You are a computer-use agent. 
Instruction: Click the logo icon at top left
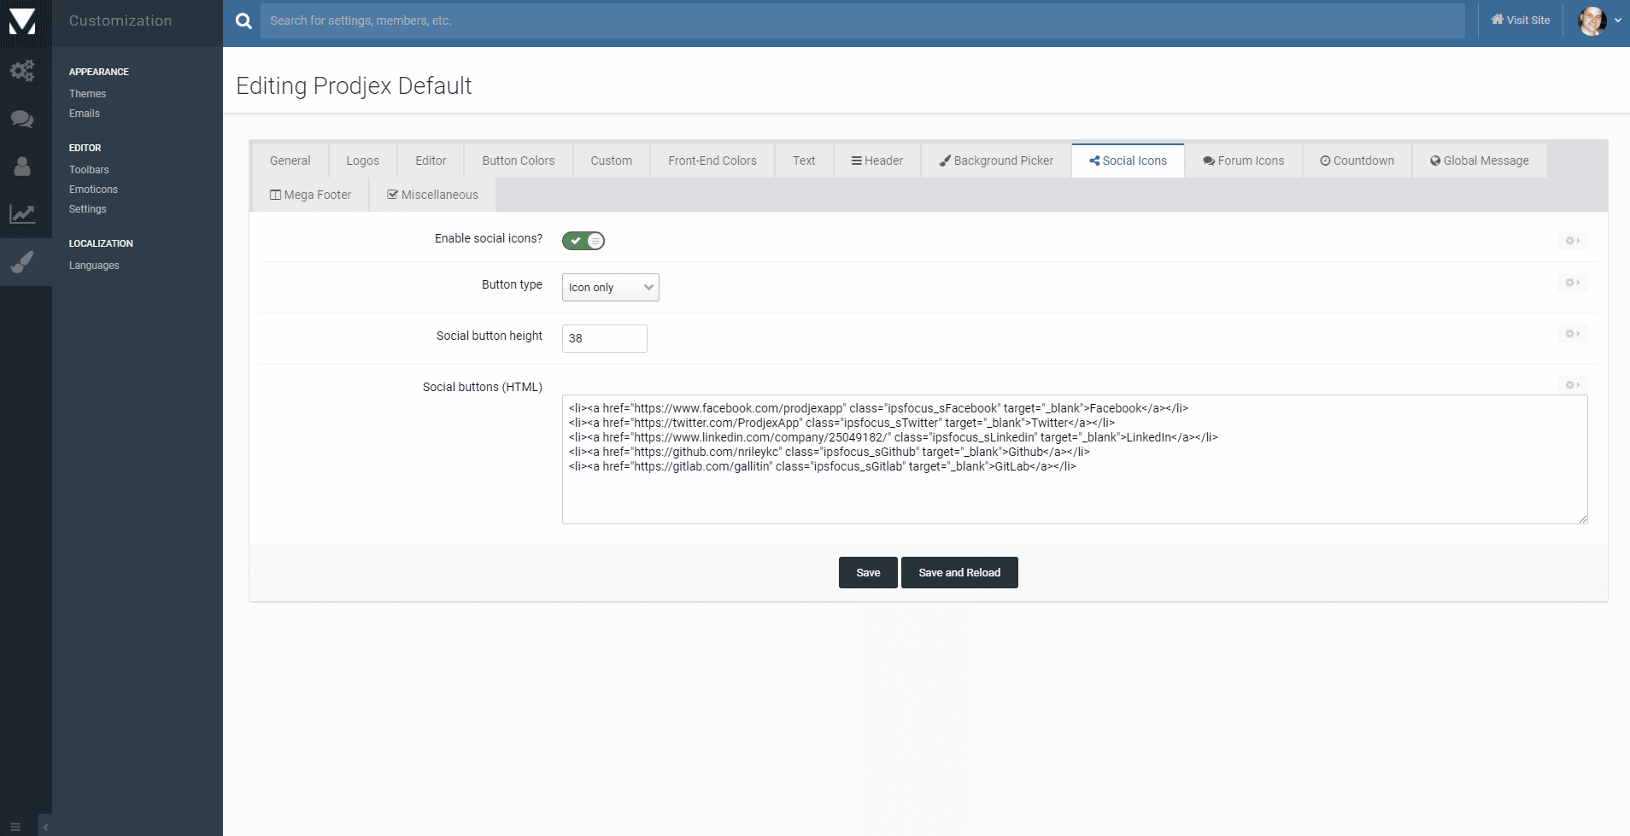(x=22, y=22)
